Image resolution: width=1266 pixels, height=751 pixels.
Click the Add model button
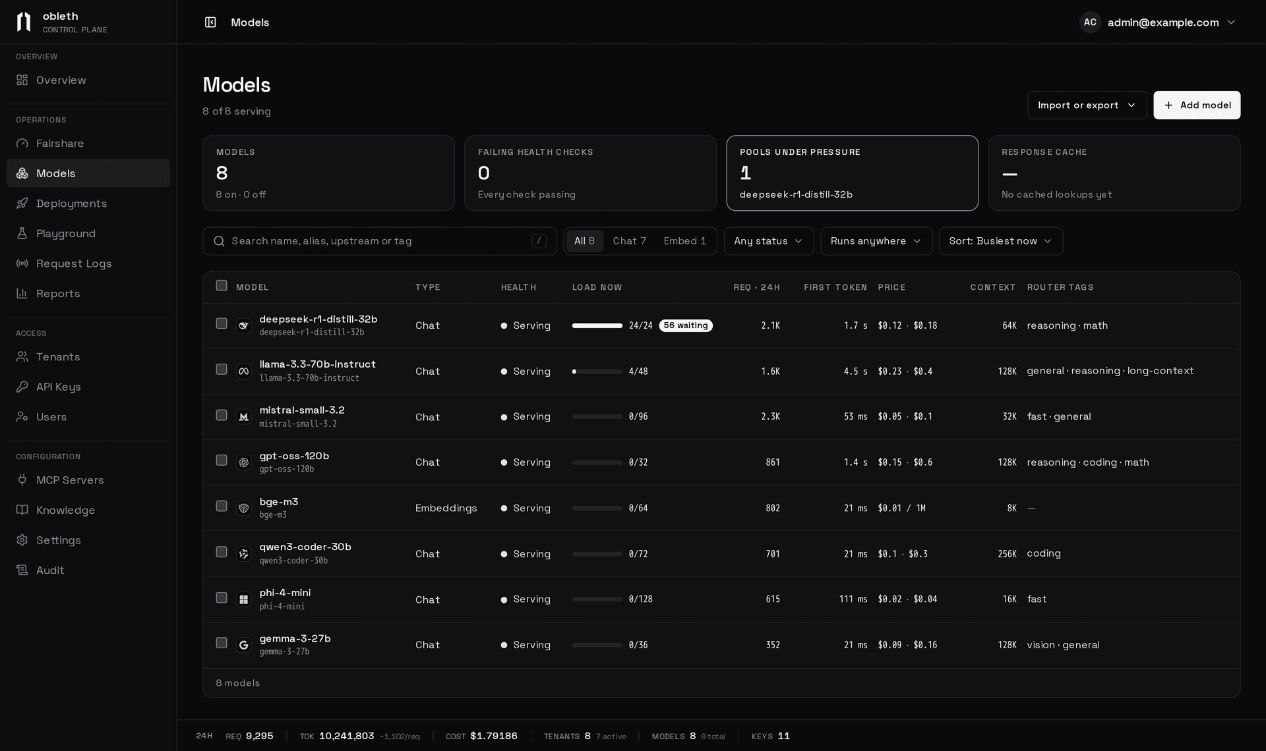[x=1197, y=105]
